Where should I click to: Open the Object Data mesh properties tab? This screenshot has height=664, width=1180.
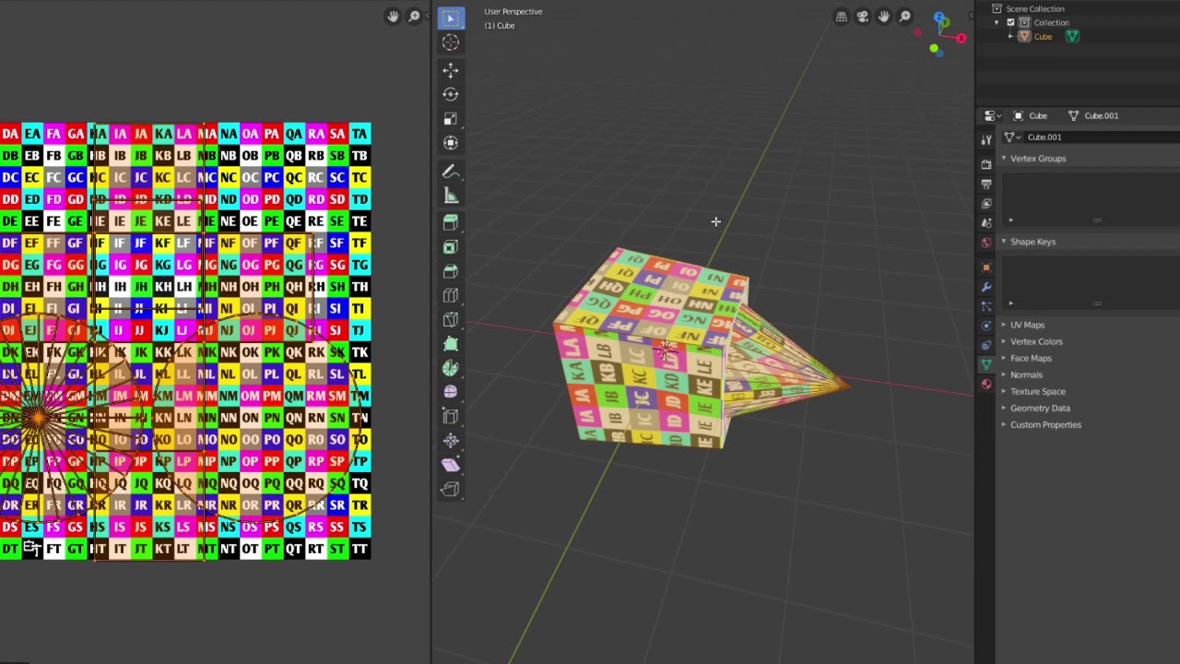click(986, 364)
